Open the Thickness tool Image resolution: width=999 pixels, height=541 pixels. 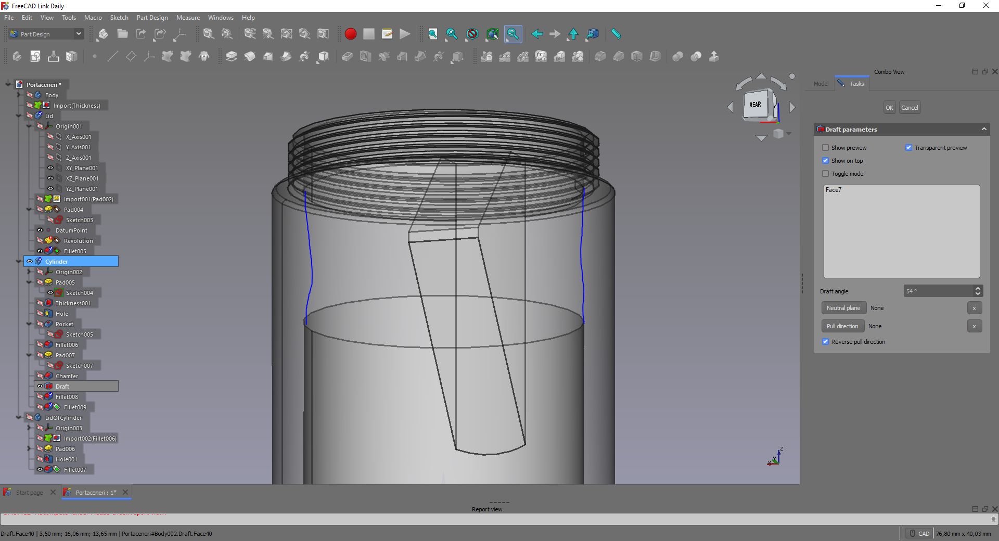click(x=655, y=56)
